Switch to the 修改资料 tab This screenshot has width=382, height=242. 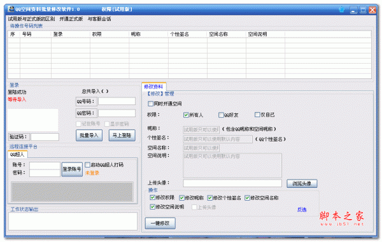153,86
